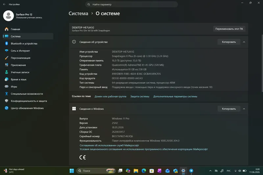Click the OS build value 26200.8457
The image size is (263, 175).
coord(118,132)
